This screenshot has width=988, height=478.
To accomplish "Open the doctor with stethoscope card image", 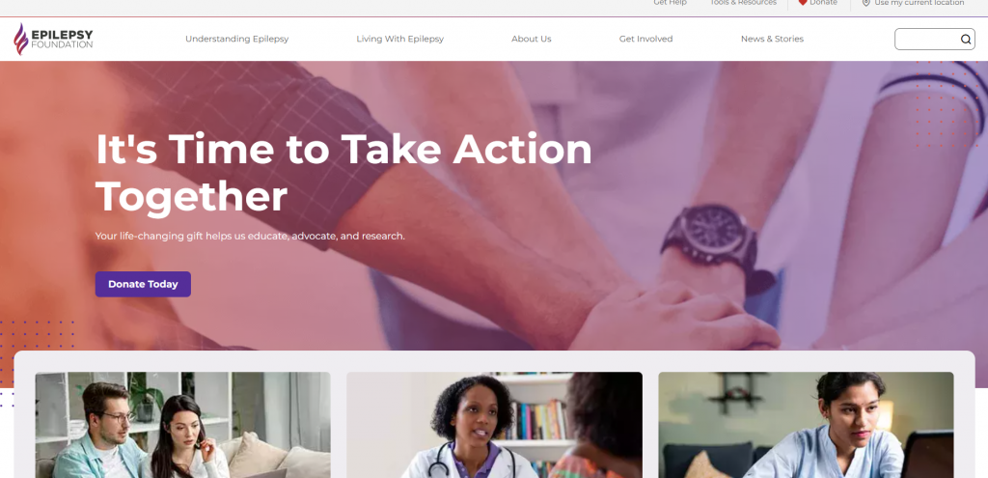I will click(495, 425).
